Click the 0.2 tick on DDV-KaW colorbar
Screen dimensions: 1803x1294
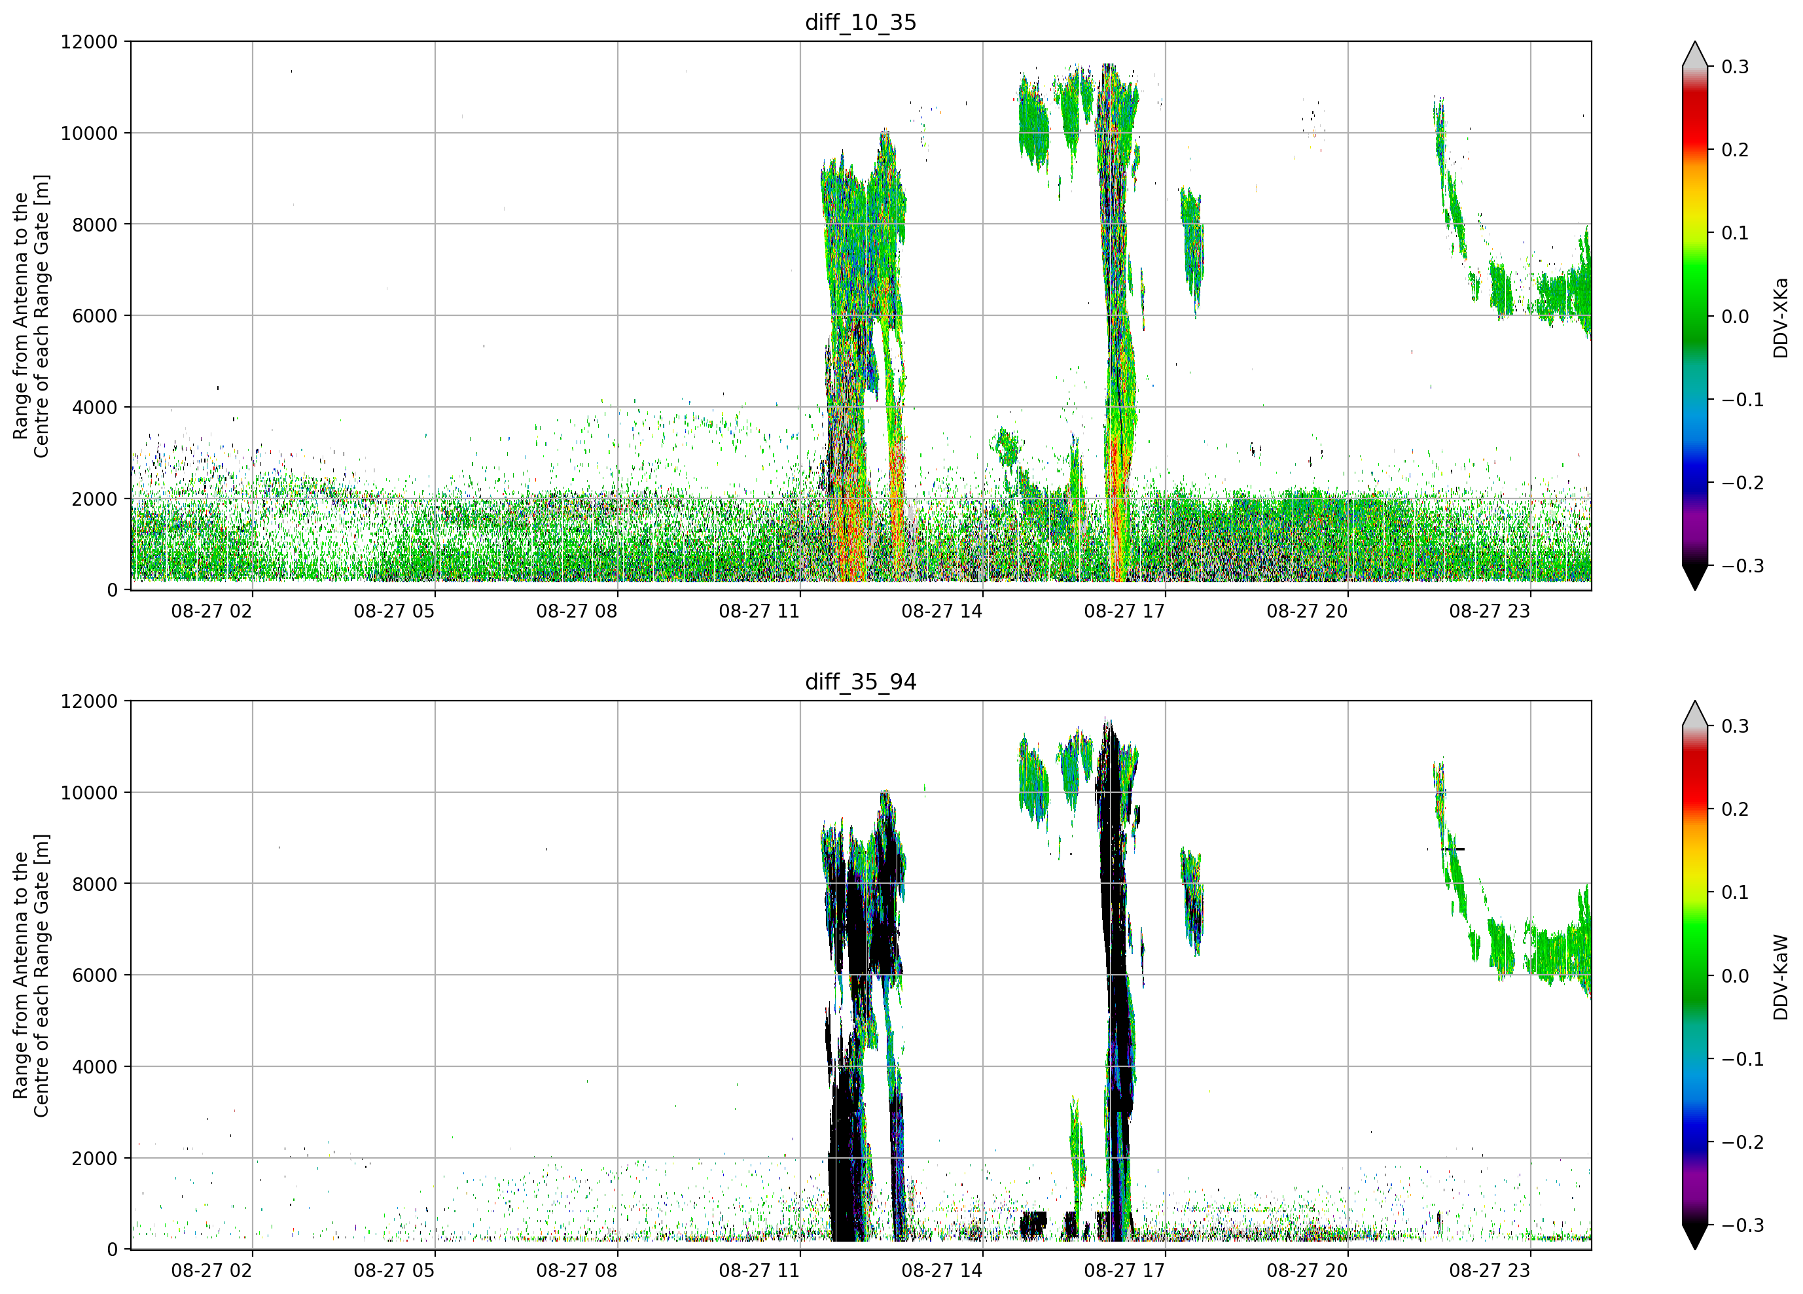(1736, 810)
